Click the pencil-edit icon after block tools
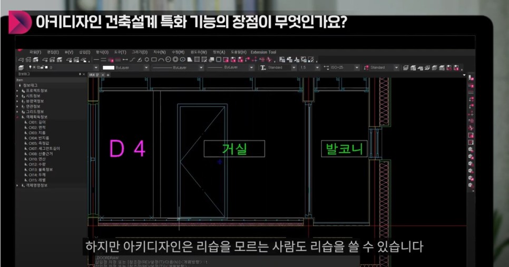The width and height of the screenshot is (509, 267). [x=311, y=59]
